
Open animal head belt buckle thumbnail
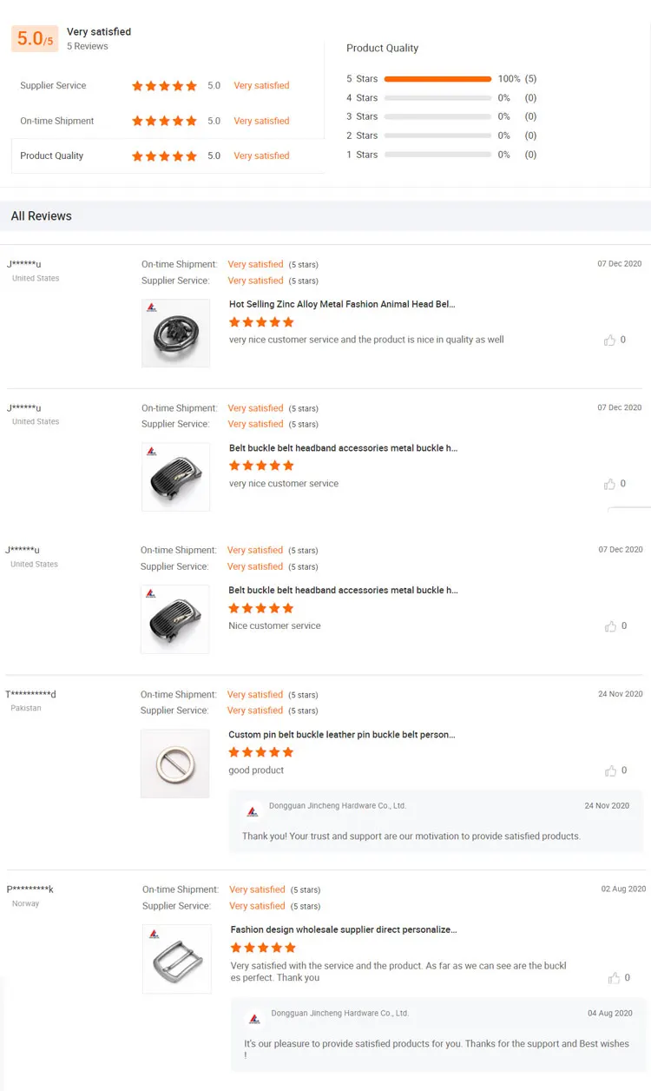pos(176,333)
